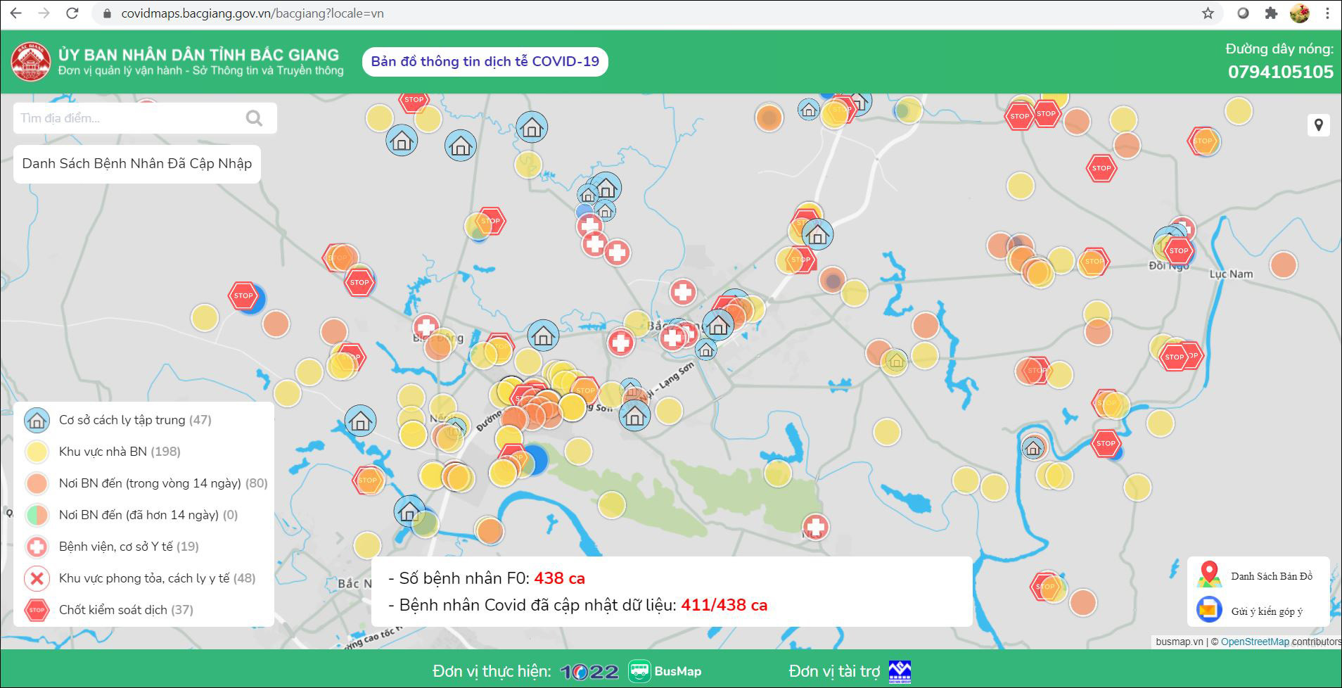Click Bản đồ thông tin dịch tễ COVID-19 tab

click(485, 62)
